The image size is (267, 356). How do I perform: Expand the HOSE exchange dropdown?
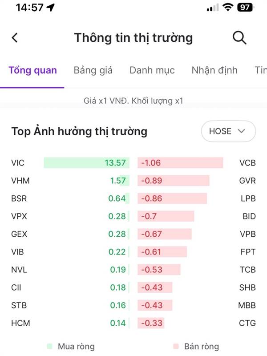point(227,131)
